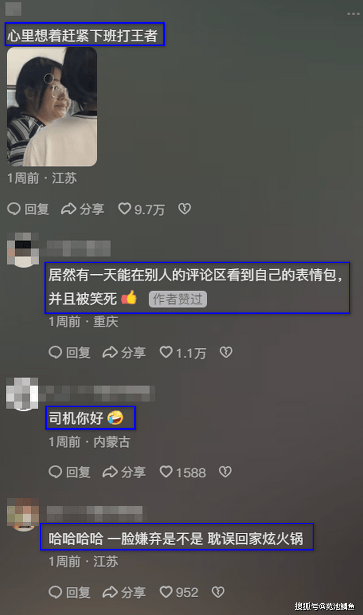The width and height of the screenshot is (363, 615).
Task: Reply to the 重庆 comment
Action: [x=69, y=352]
